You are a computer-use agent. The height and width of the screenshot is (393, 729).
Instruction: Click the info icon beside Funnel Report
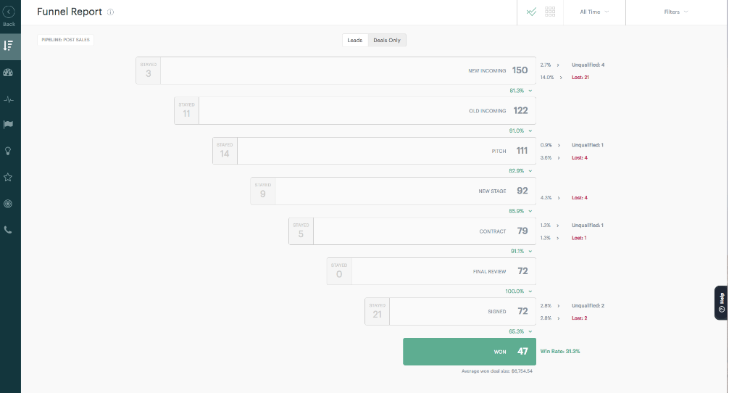pos(110,12)
